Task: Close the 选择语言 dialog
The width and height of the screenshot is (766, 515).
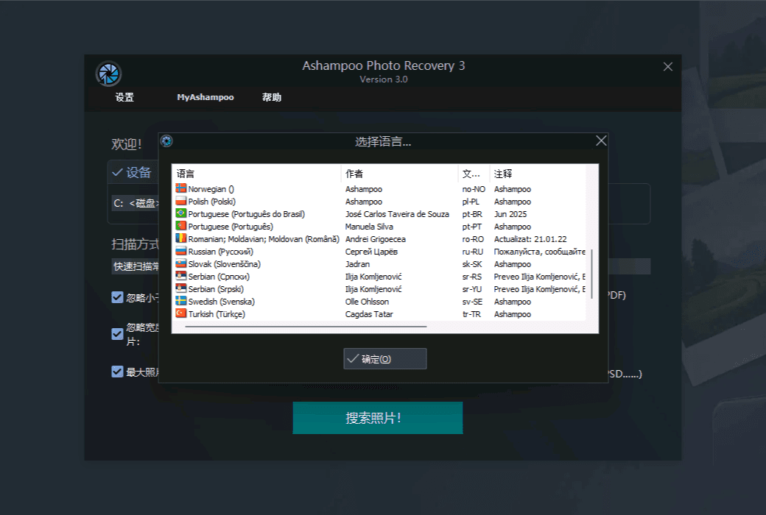Action: [x=601, y=141]
